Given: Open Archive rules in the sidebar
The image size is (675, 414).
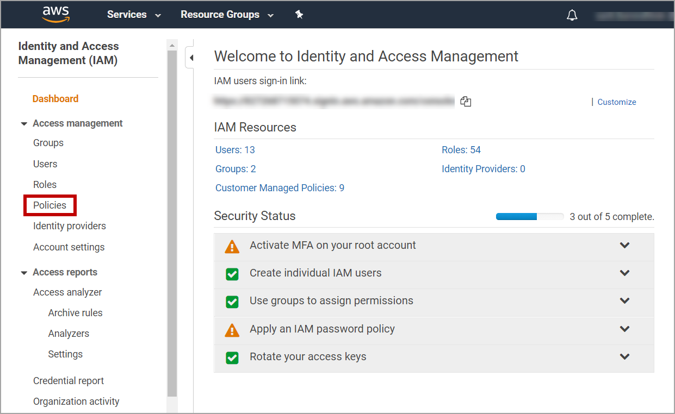Looking at the screenshot, I should 75,313.
